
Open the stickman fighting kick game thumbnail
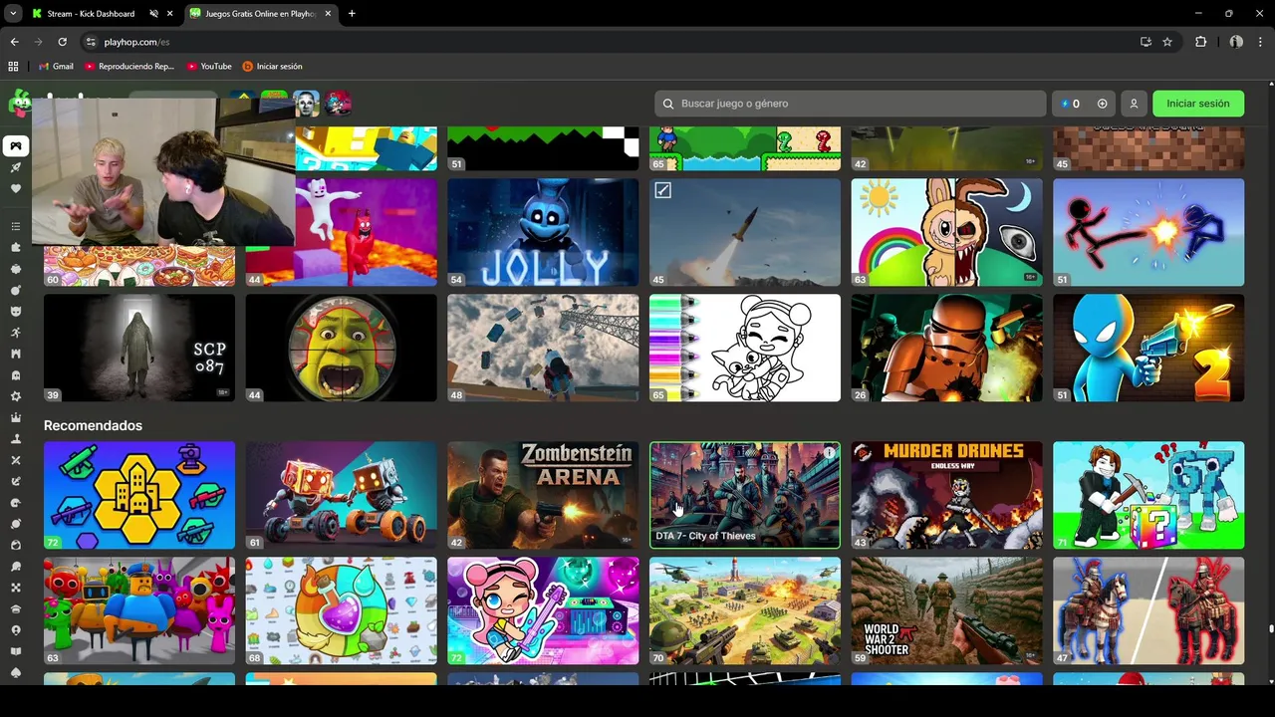(1148, 232)
